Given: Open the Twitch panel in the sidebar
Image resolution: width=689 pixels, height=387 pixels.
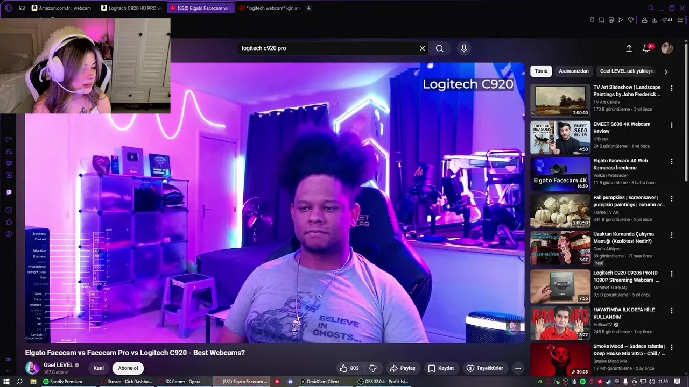Looking at the screenshot, I should pyautogui.click(x=9, y=192).
